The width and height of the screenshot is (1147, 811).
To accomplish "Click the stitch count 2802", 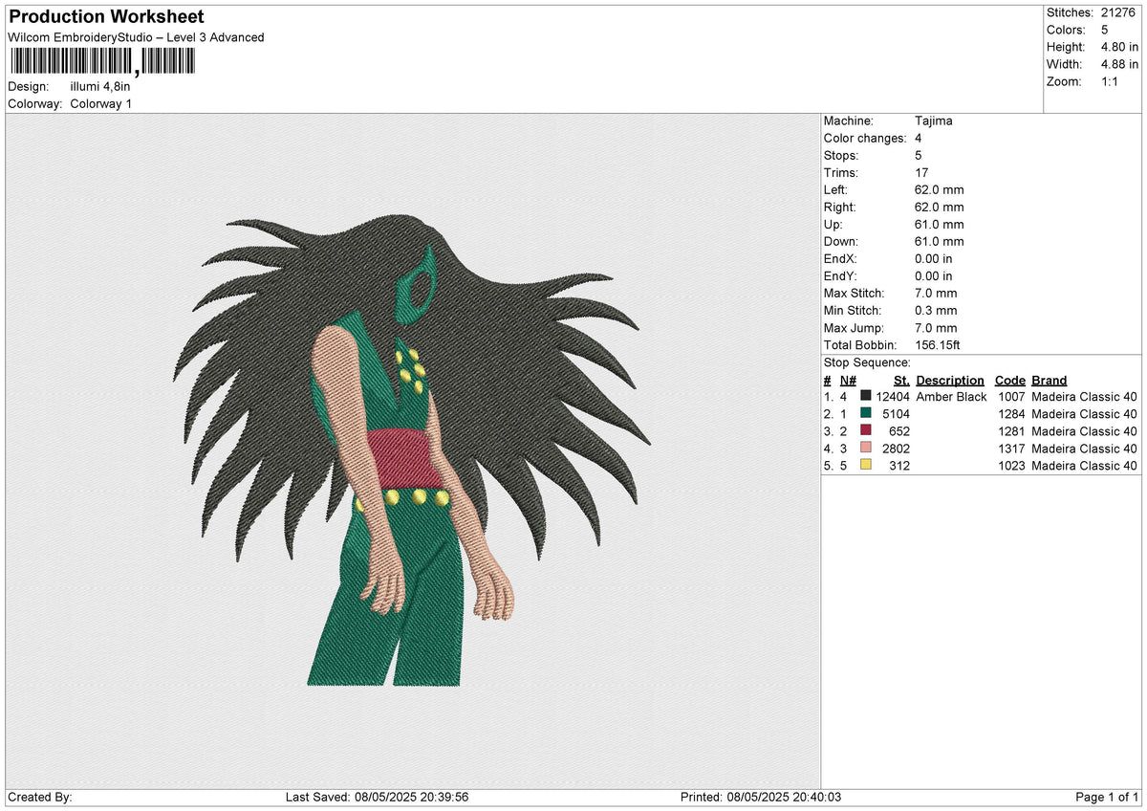I will pyautogui.click(x=896, y=449).
